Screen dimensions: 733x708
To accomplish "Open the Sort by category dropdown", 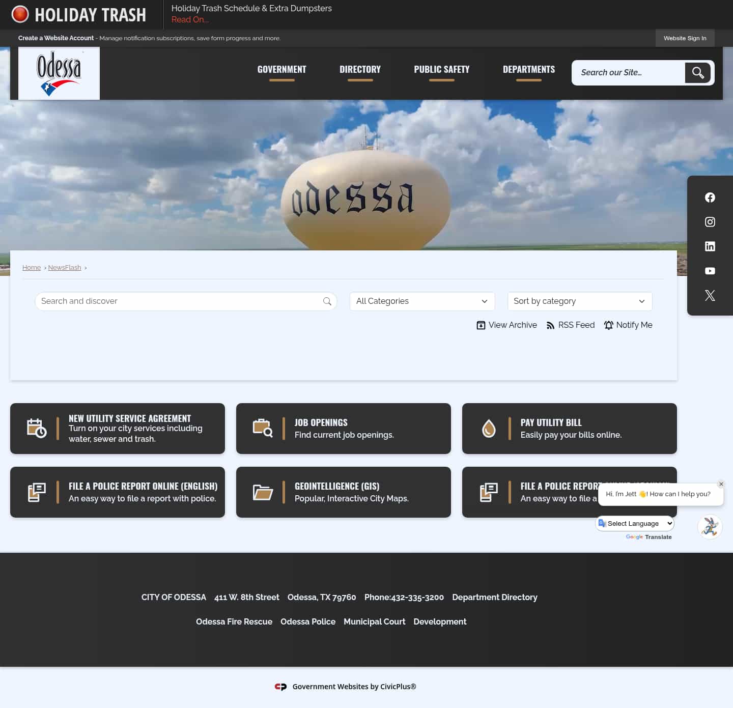I will (x=579, y=301).
